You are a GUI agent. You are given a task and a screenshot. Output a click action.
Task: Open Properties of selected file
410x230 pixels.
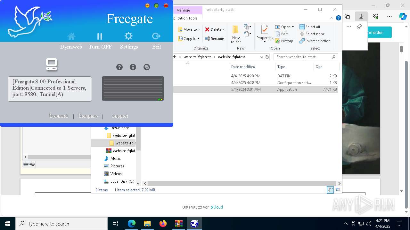pos(265,34)
